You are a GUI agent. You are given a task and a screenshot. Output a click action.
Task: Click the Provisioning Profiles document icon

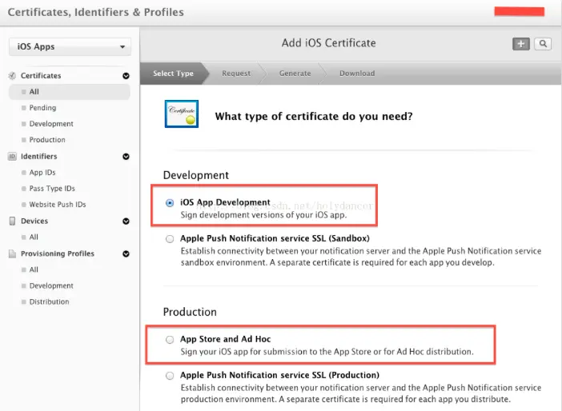[12, 253]
